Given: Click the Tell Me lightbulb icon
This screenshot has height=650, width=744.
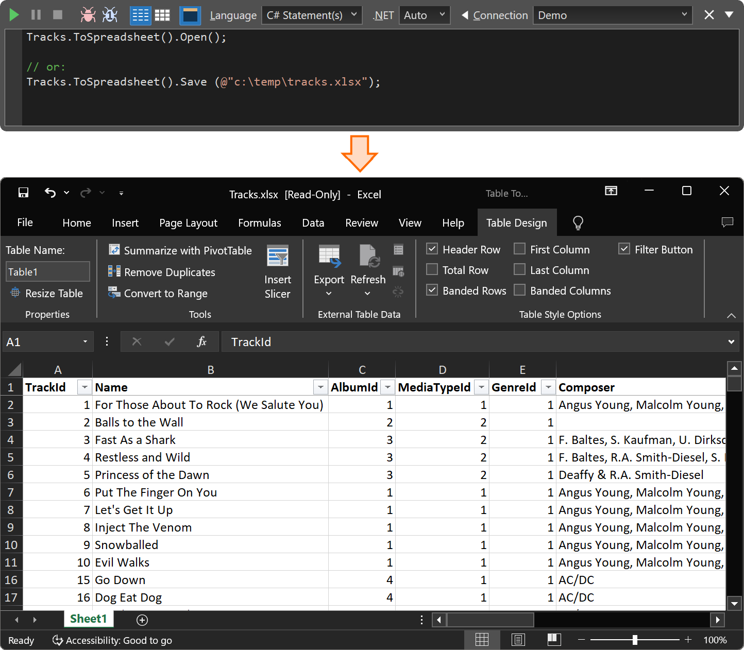Looking at the screenshot, I should click(x=578, y=223).
